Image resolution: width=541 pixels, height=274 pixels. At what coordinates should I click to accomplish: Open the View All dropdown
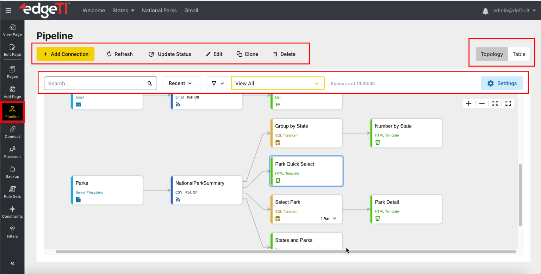tap(278, 83)
